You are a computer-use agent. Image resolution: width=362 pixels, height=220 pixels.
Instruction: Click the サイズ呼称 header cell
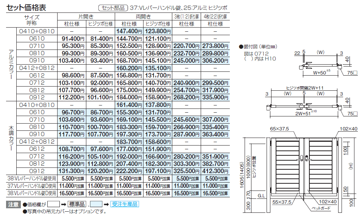click(x=32, y=20)
